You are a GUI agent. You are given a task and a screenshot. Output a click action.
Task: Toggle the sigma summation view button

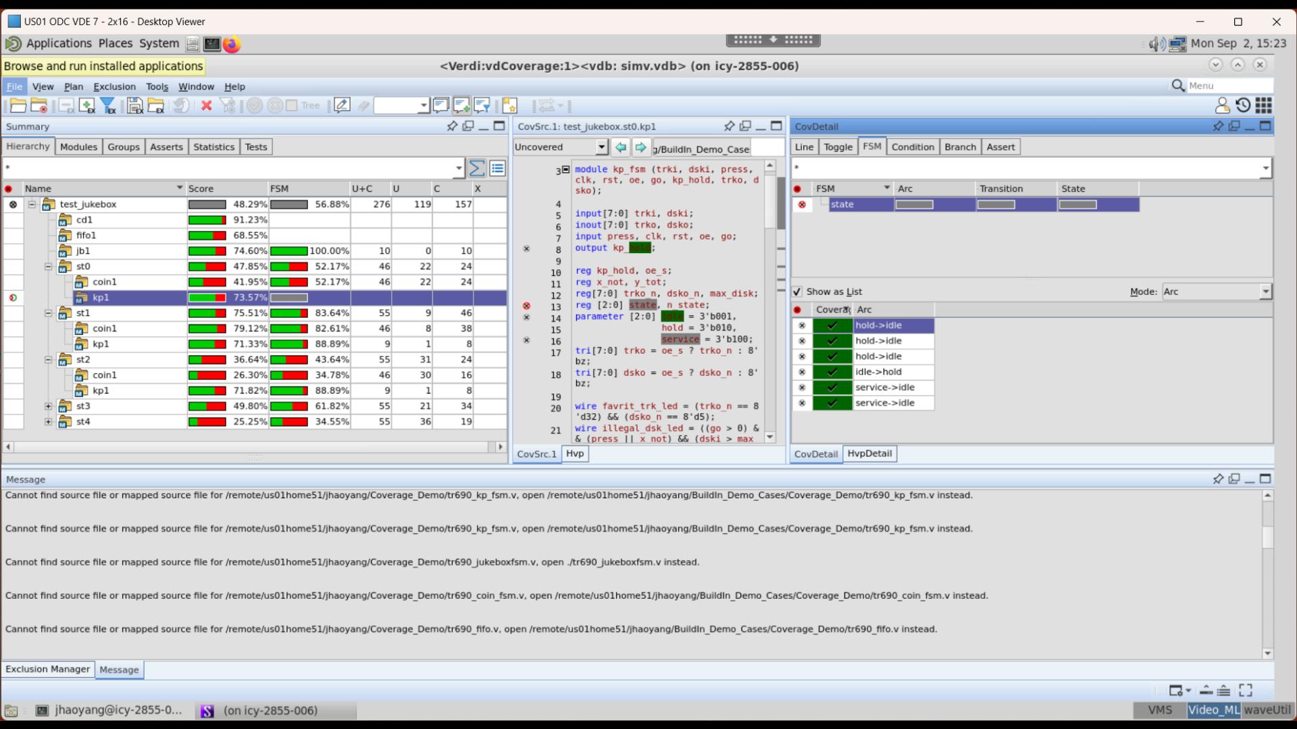tap(477, 168)
